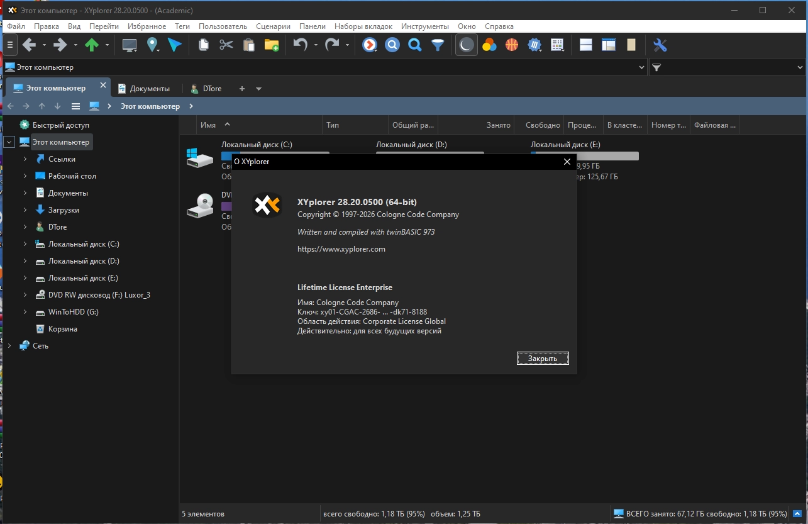Click the Copy toolbar icon

tap(204, 45)
